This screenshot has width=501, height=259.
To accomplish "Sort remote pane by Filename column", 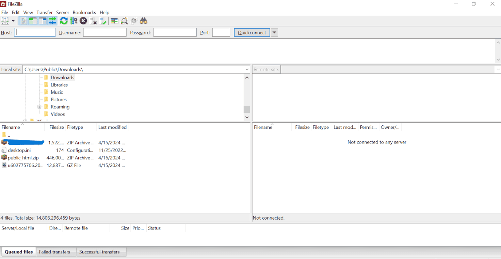I will [272, 127].
